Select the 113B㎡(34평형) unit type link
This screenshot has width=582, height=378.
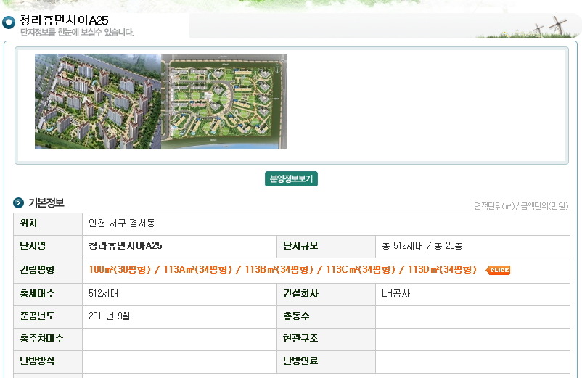coord(279,269)
